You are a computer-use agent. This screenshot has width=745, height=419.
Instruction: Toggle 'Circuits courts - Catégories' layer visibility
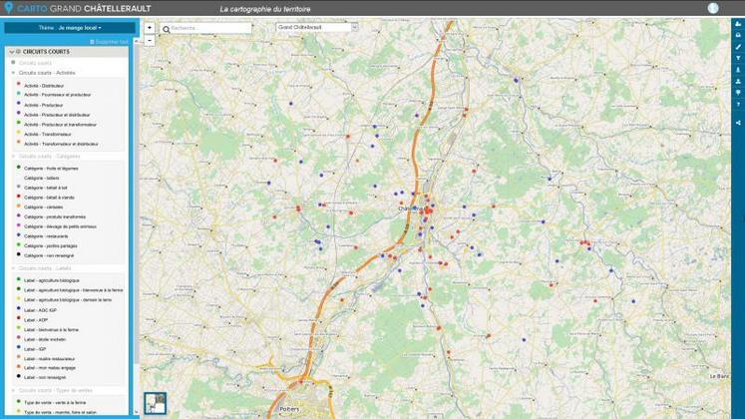click(14, 157)
